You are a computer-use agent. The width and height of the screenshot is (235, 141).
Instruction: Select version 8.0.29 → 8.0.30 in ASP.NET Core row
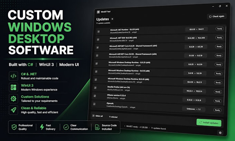tap(196, 47)
